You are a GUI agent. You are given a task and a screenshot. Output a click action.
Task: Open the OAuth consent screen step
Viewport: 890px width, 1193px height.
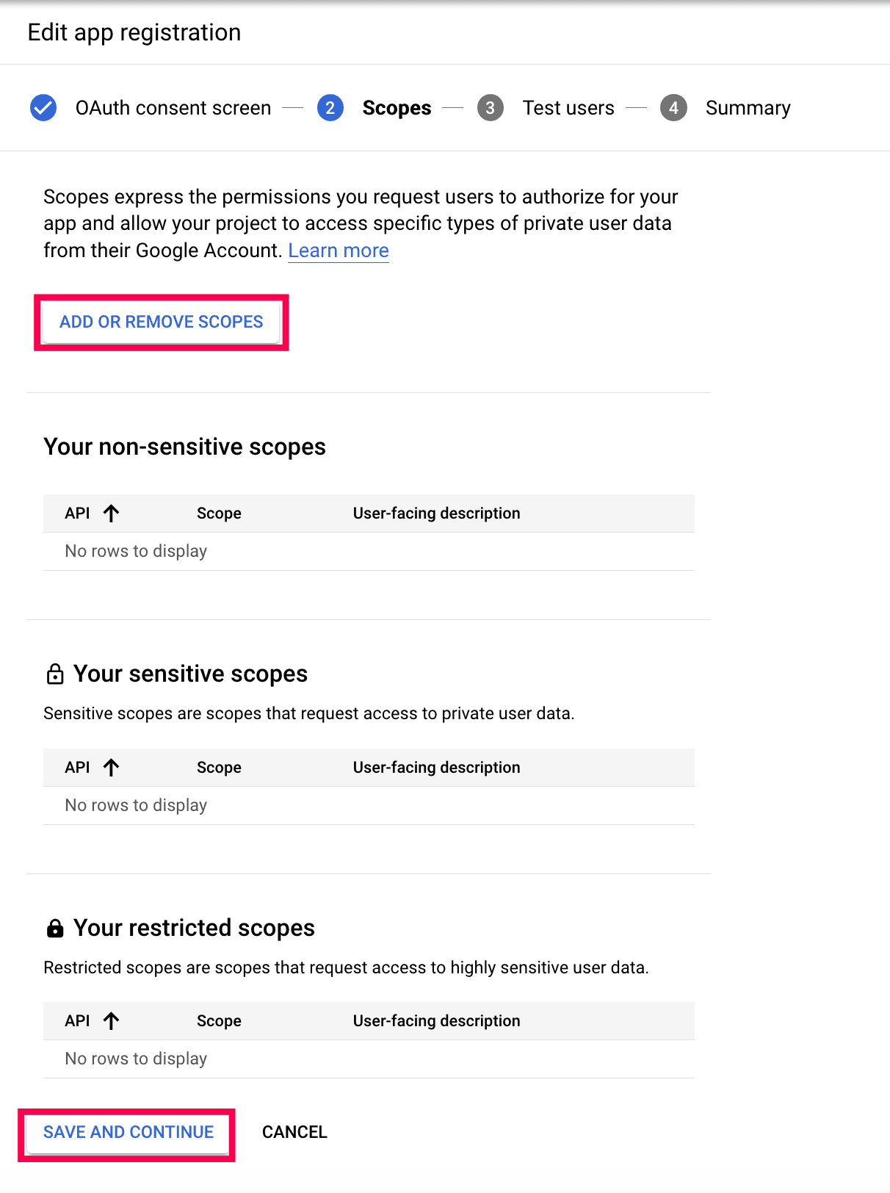(x=173, y=108)
